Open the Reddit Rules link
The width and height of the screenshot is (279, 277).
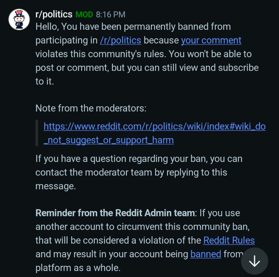[229, 240]
